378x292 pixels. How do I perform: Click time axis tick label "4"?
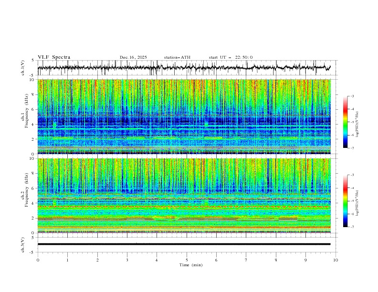click(x=157, y=260)
